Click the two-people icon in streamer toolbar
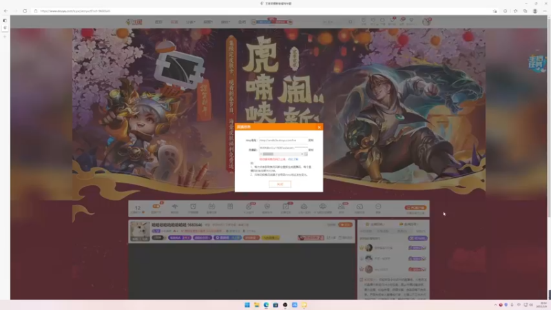Image resolution: width=551 pixels, height=310 pixels. [341, 207]
